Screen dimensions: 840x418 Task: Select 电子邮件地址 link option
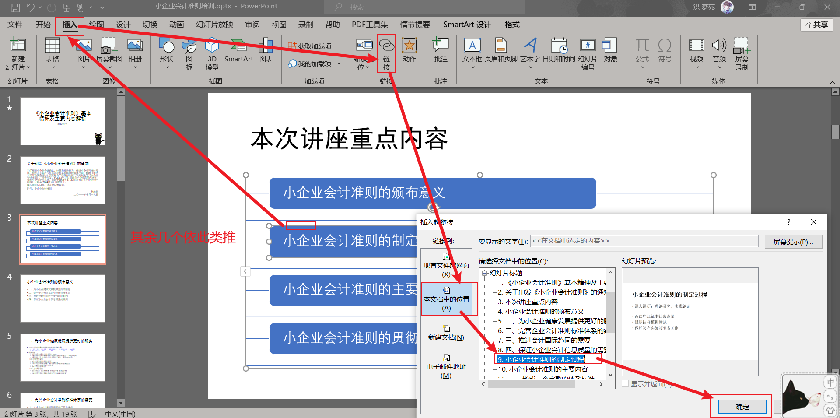(x=446, y=366)
